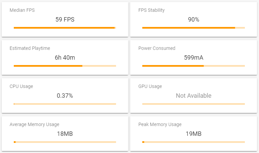Click the Average Memory Usage bar

(x=65, y=142)
